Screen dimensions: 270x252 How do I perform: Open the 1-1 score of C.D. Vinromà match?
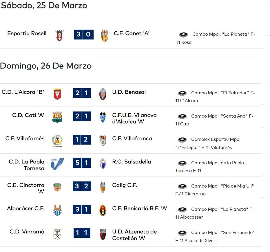pos(82,233)
